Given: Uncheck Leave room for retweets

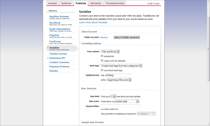Looking at the screenshot, I should coord(102,61).
